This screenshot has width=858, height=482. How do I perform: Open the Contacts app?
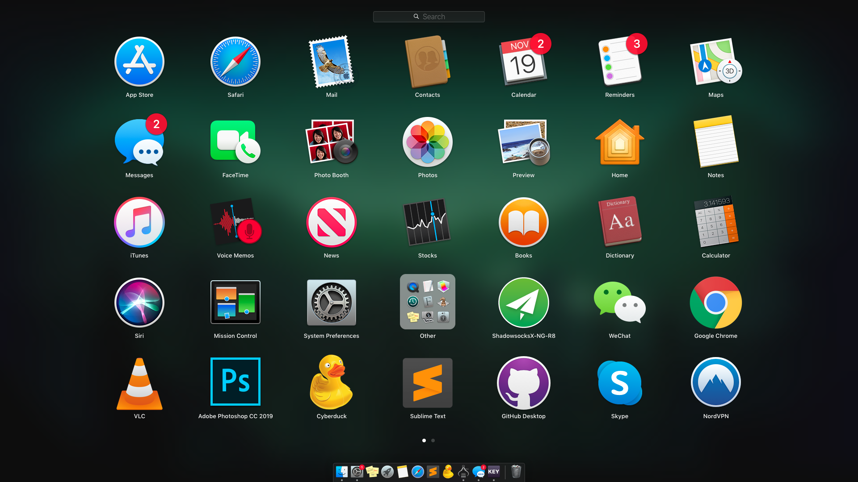pyautogui.click(x=428, y=62)
